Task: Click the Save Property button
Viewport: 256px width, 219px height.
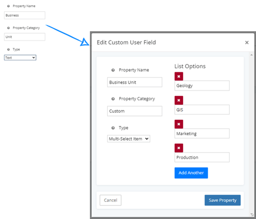Action: (223, 200)
